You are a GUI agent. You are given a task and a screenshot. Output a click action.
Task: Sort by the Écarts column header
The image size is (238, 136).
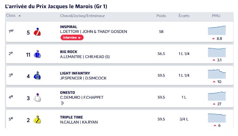[x=184, y=16]
